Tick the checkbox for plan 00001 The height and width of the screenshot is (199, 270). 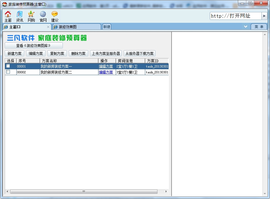[x=8, y=66]
